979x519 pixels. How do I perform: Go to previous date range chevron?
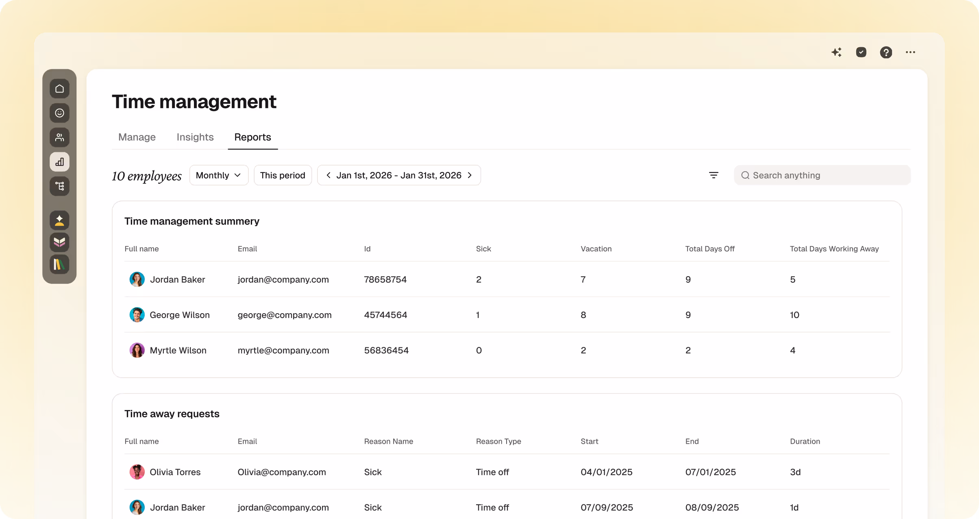tap(328, 175)
